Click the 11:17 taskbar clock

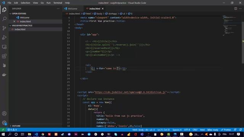point(231,134)
